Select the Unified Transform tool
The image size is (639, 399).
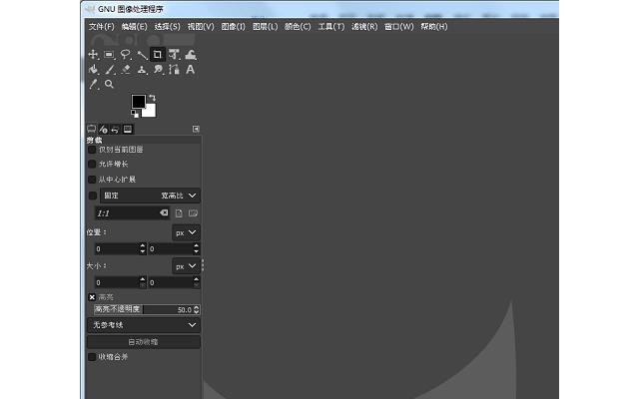point(174,55)
